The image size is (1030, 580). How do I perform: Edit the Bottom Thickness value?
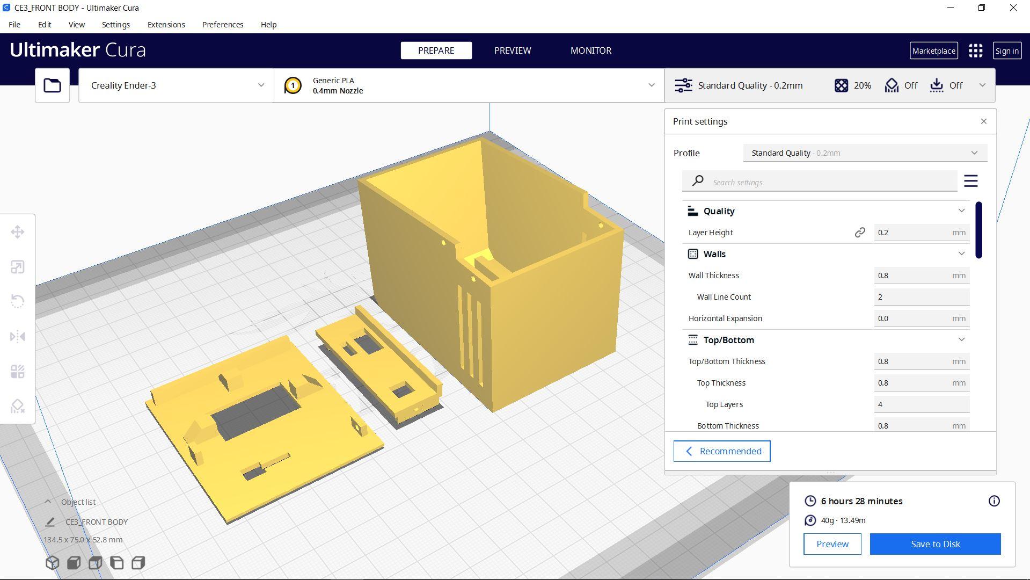922,425
